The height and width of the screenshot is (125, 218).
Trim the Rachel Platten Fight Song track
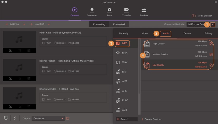(10, 79)
